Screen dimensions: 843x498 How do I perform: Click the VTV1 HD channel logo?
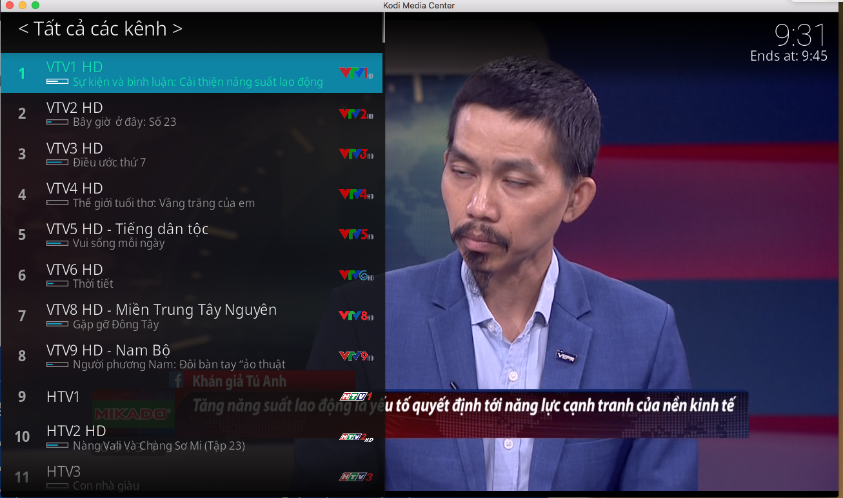[356, 73]
